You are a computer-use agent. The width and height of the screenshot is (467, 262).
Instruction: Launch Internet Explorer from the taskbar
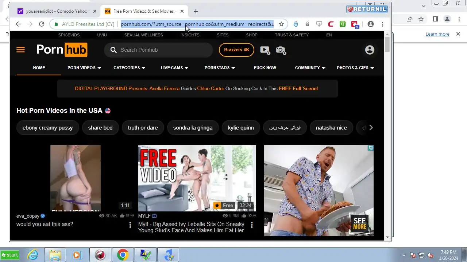(33, 255)
